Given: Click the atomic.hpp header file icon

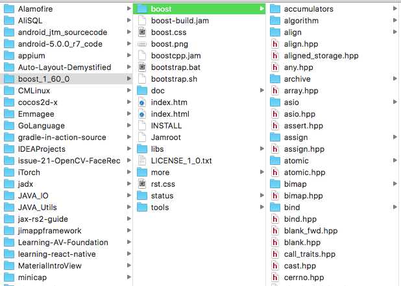Looking at the screenshot, I should (275, 173).
